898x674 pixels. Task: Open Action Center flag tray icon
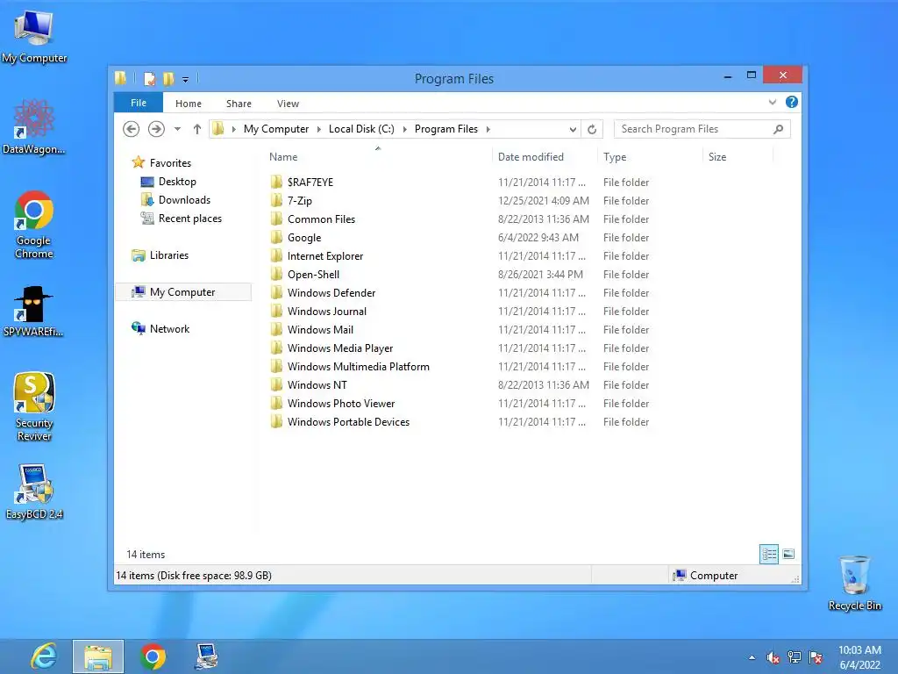pos(816,657)
